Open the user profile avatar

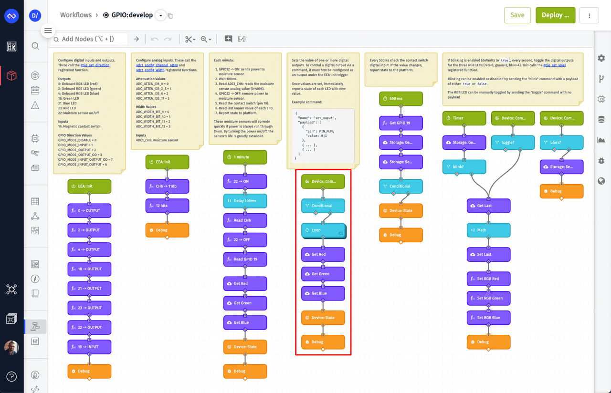pos(11,348)
